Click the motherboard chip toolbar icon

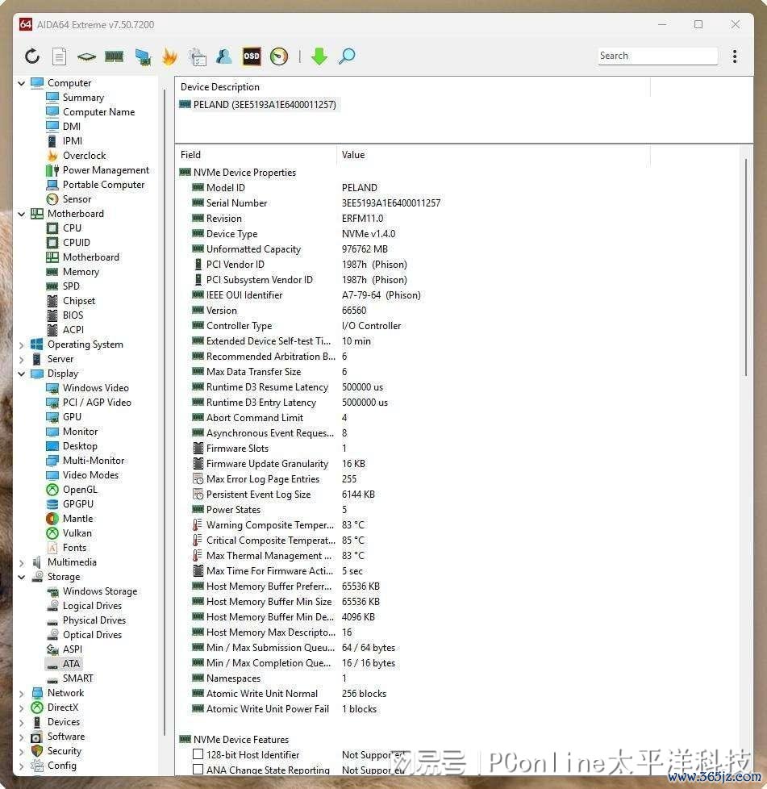[86, 56]
